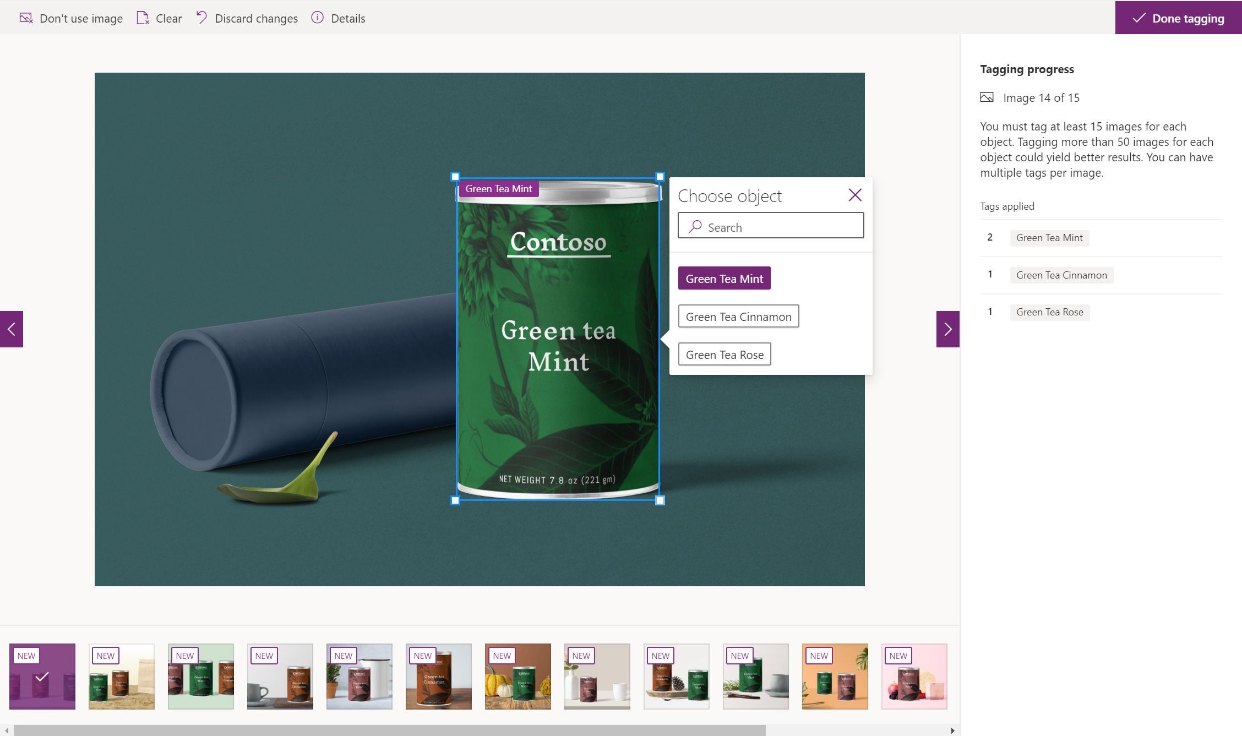Screen dimensions: 1242x736
Task: Click the magnifier icon in the search box
Action: pos(695,226)
